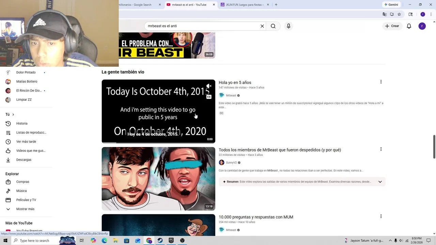Open options for Todos los miembros video
Image resolution: width=436 pixels, height=245 pixels.
(x=381, y=149)
